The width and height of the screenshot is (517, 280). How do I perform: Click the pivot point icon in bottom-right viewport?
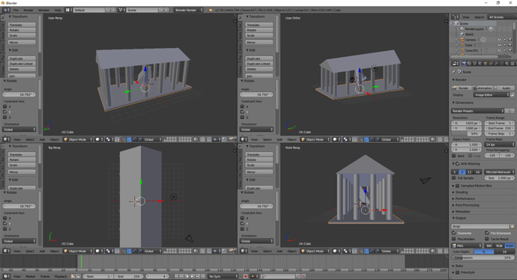point(345,251)
